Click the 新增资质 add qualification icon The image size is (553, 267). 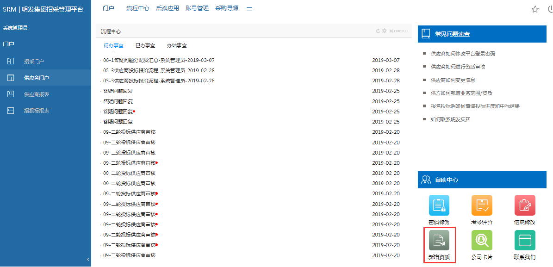[x=439, y=241]
